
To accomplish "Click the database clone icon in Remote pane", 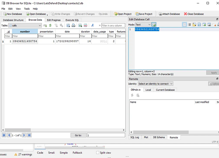I will 138,95.
